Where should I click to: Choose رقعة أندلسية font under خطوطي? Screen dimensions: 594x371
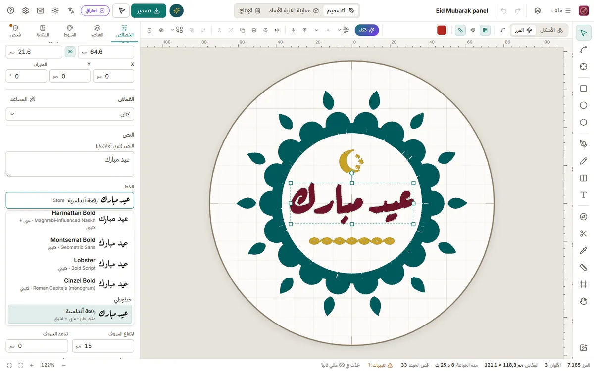coord(70,314)
